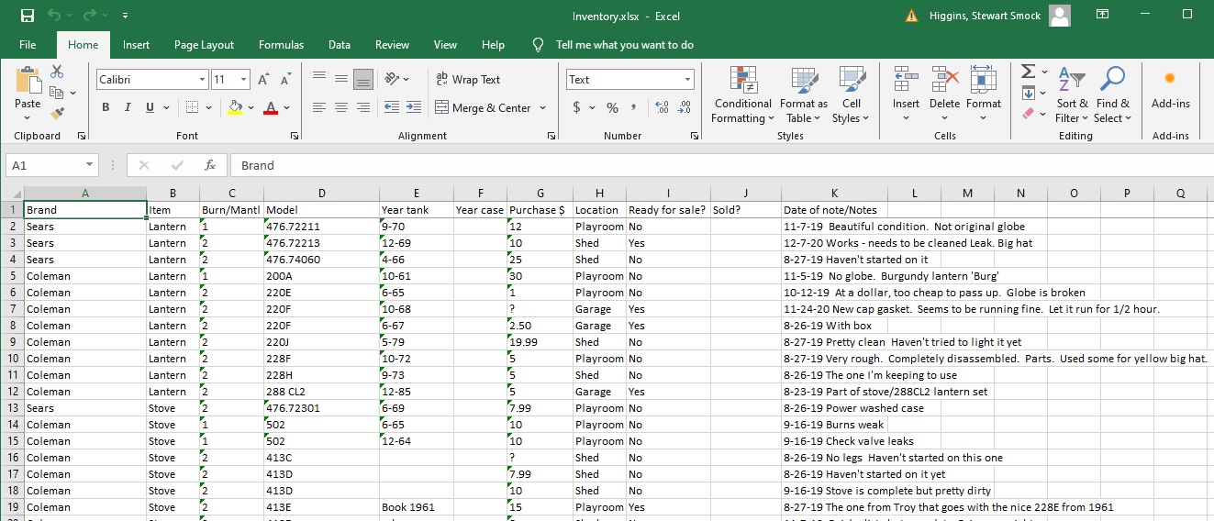Image resolution: width=1214 pixels, height=521 pixels.
Task: Switch to the Formulas tab
Action: coord(281,45)
